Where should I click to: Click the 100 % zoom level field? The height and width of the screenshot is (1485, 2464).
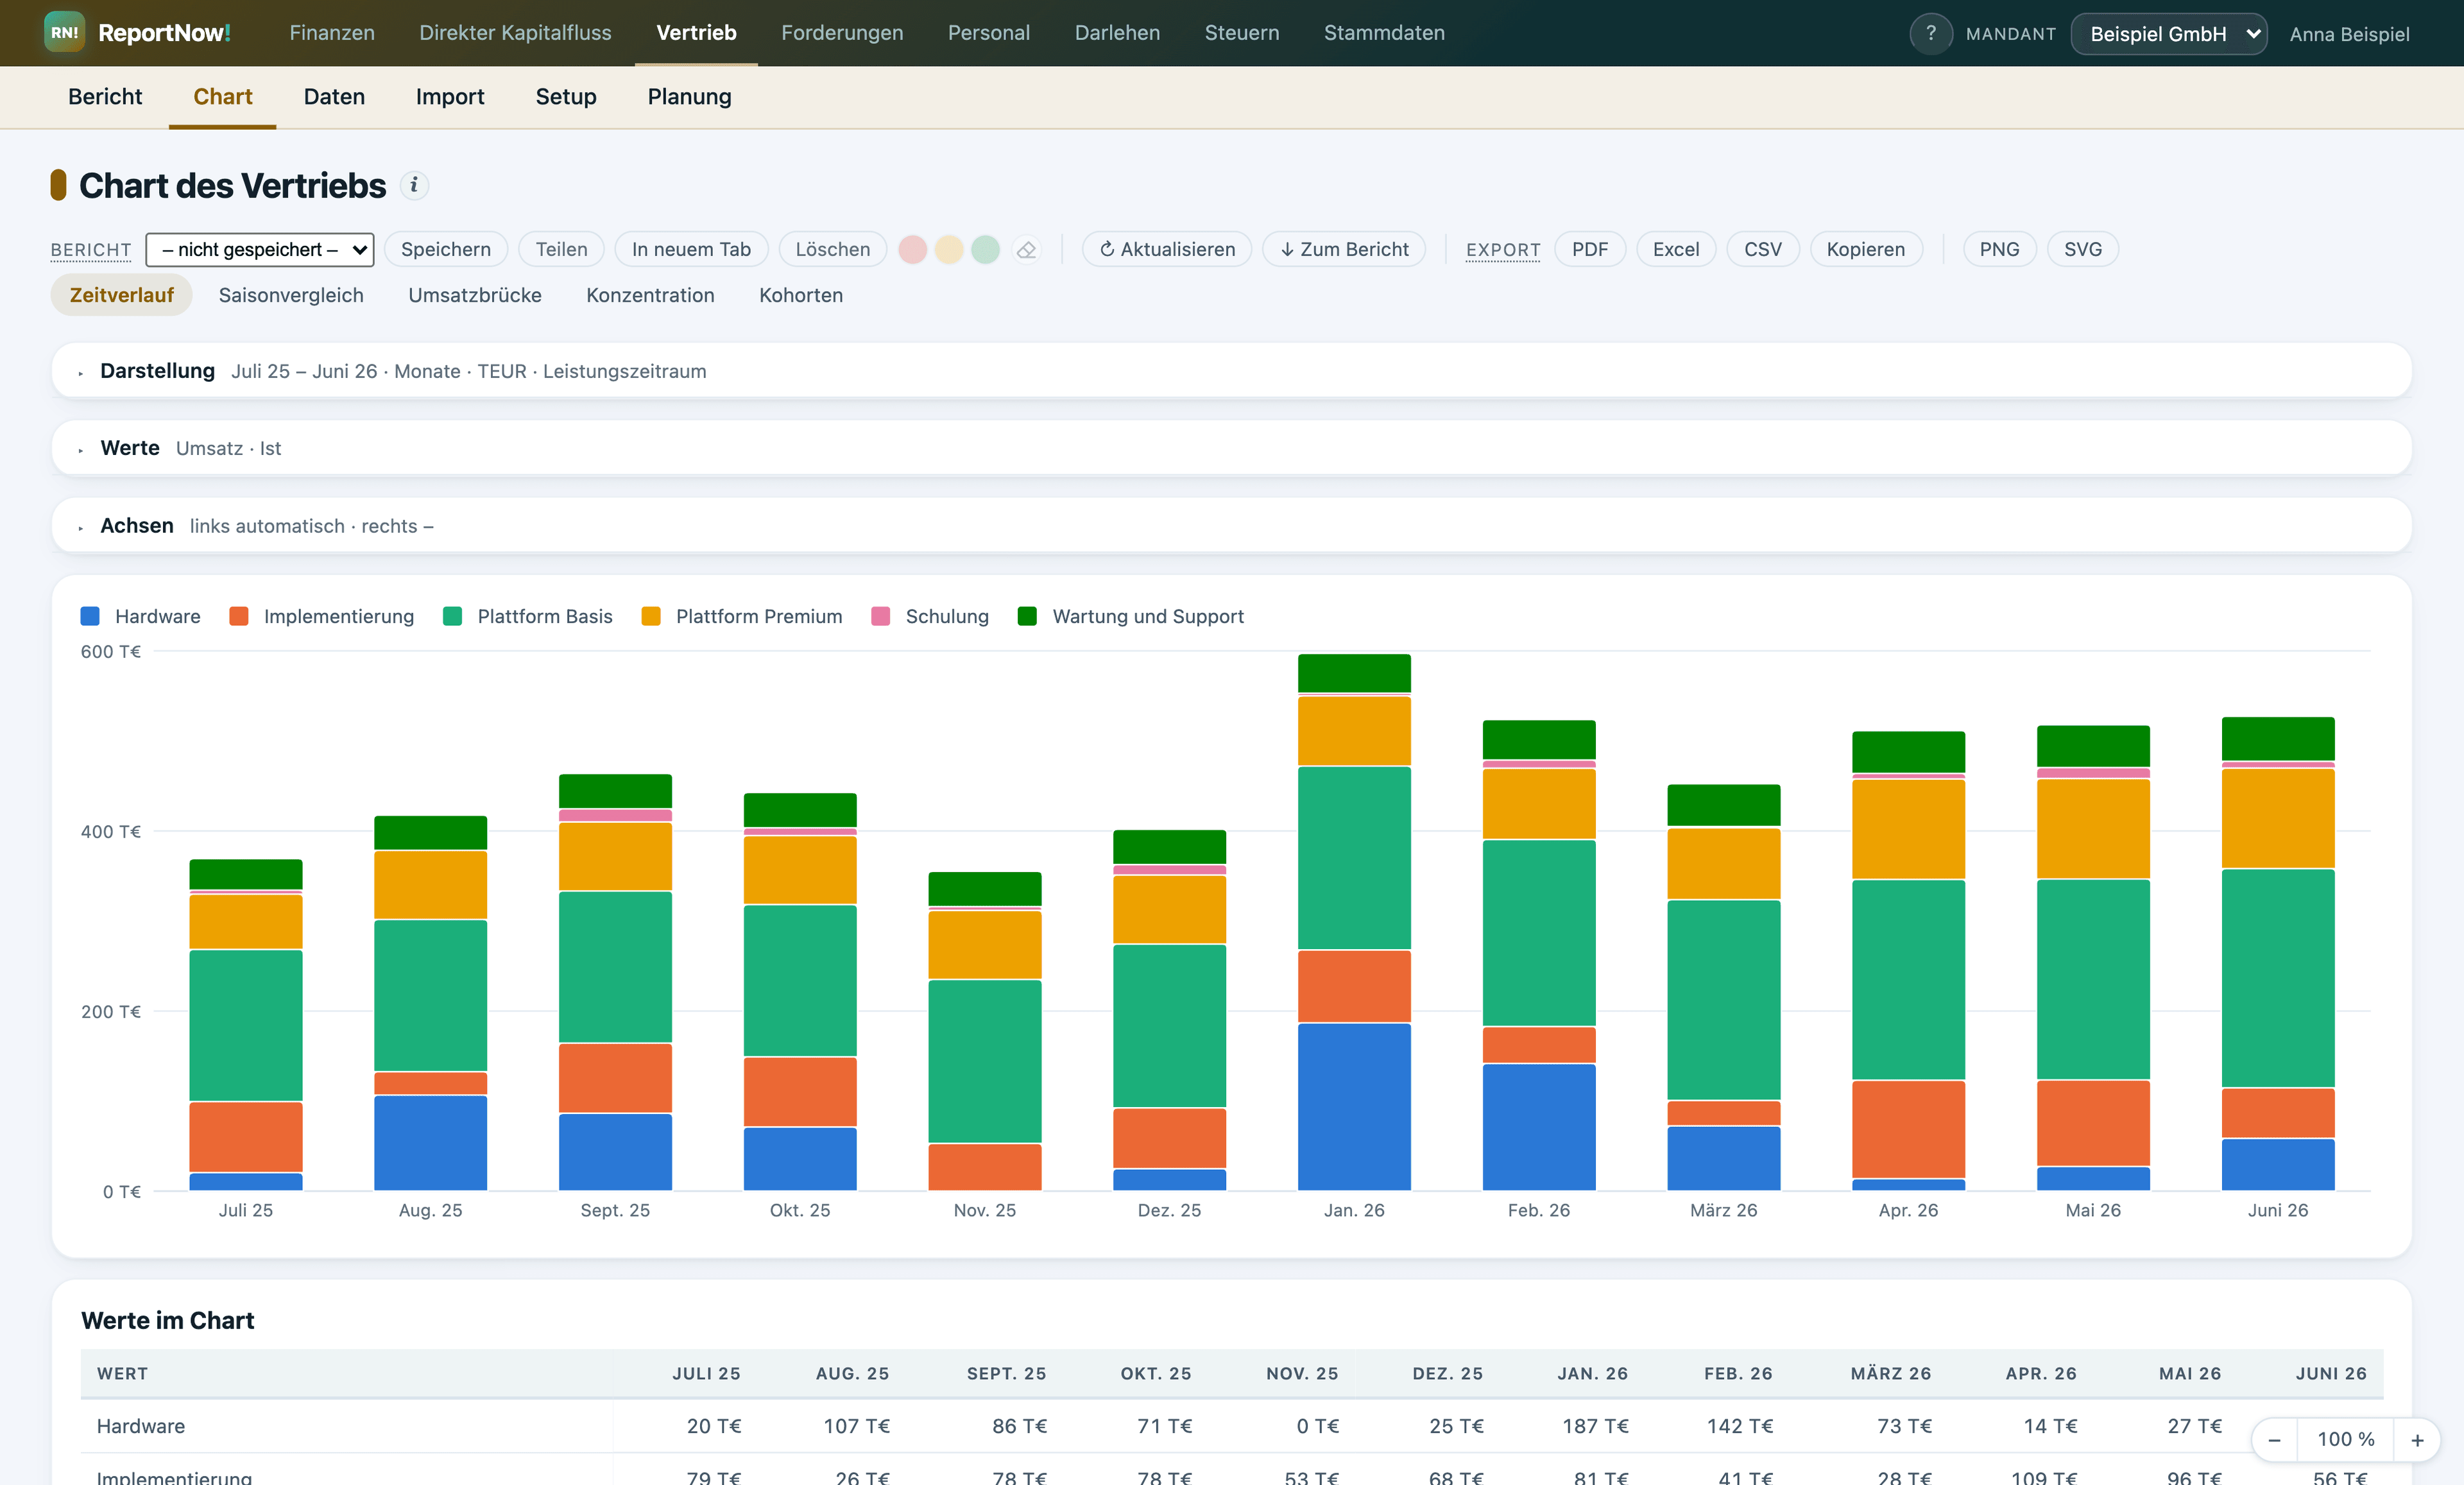(x=2346, y=1439)
